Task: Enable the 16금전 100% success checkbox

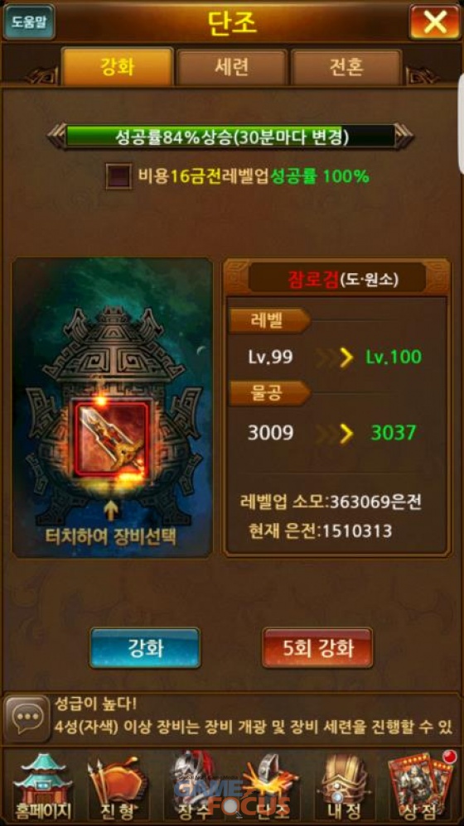Action: pyautogui.click(x=118, y=176)
